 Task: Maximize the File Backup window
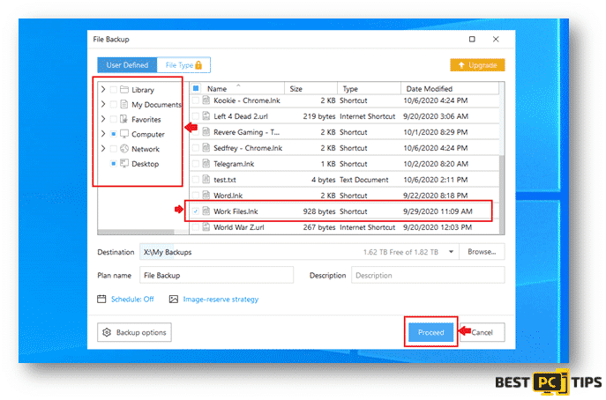pyautogui.click(x=472, y=39)
